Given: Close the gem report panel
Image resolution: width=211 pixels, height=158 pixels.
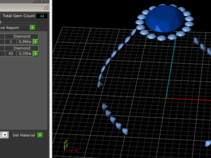Looking at the screenshot, I should pyautogui.click(x=46, y=7).
